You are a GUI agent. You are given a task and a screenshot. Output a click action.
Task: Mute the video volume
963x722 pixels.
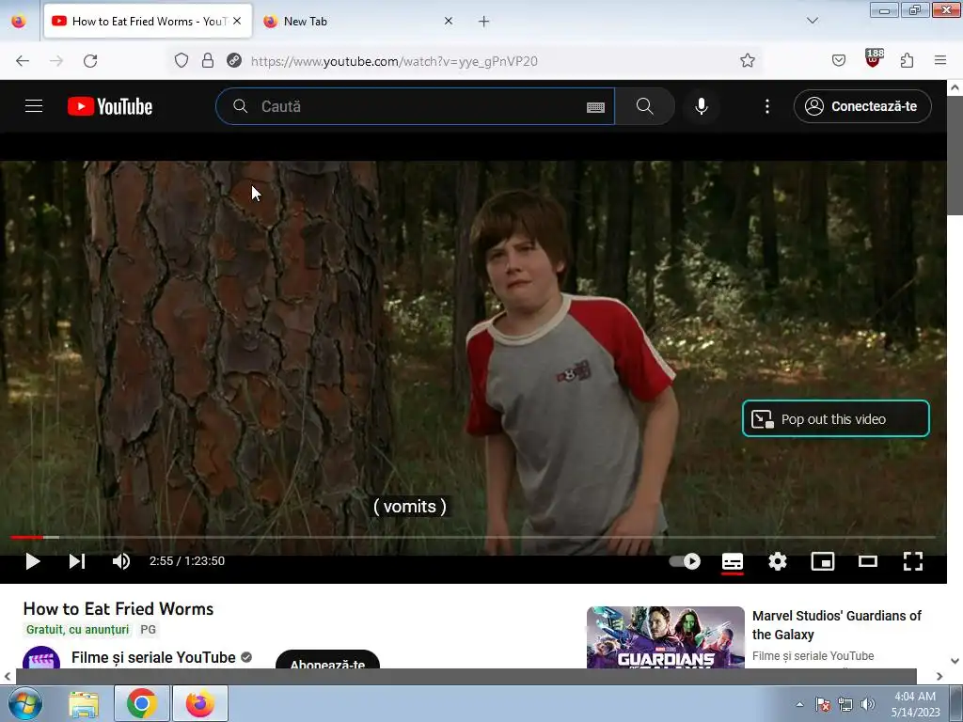pyautogui.click(x=121, y=561)
